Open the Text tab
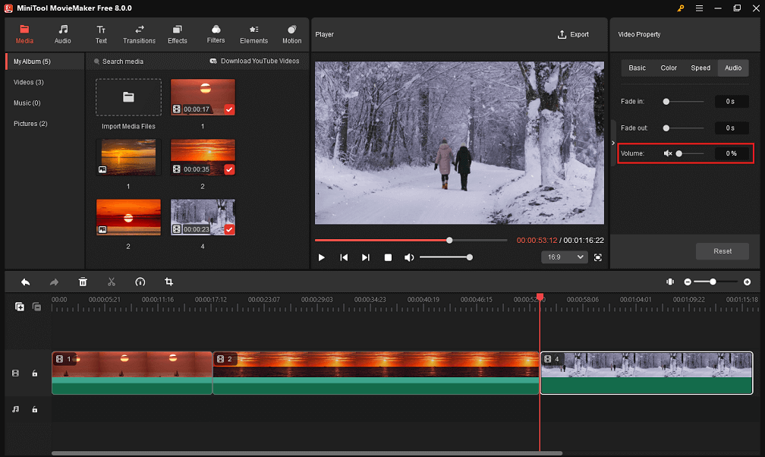The width and height of the screenshot is (765, 457). (101, 35)
